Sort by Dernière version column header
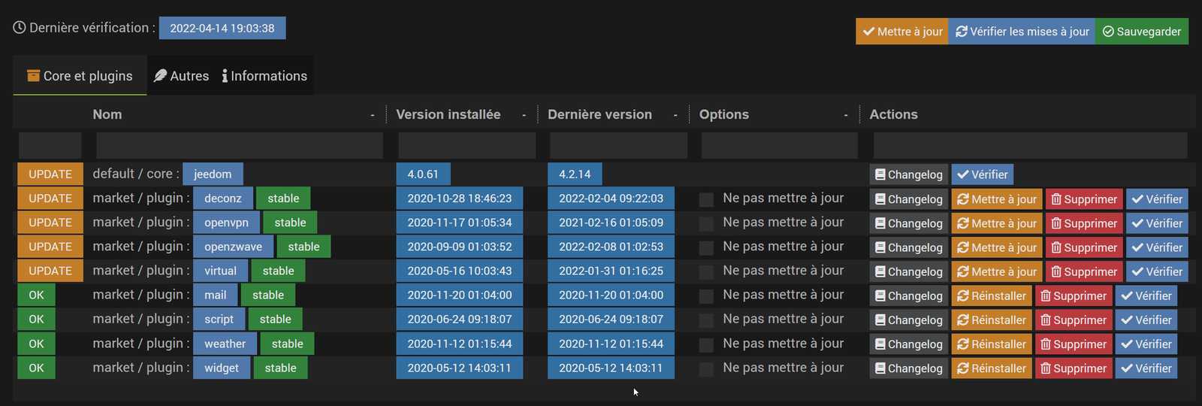1202x406 pixels. pyautogui.click(x=599, y=114)
